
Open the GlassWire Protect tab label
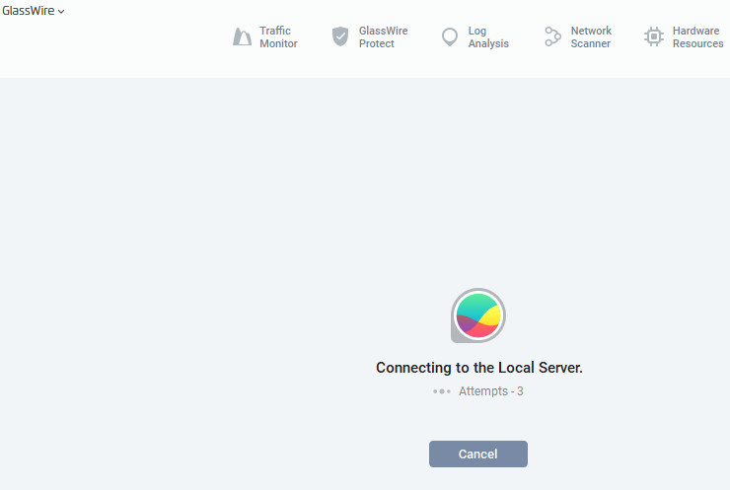pos(383,37)
